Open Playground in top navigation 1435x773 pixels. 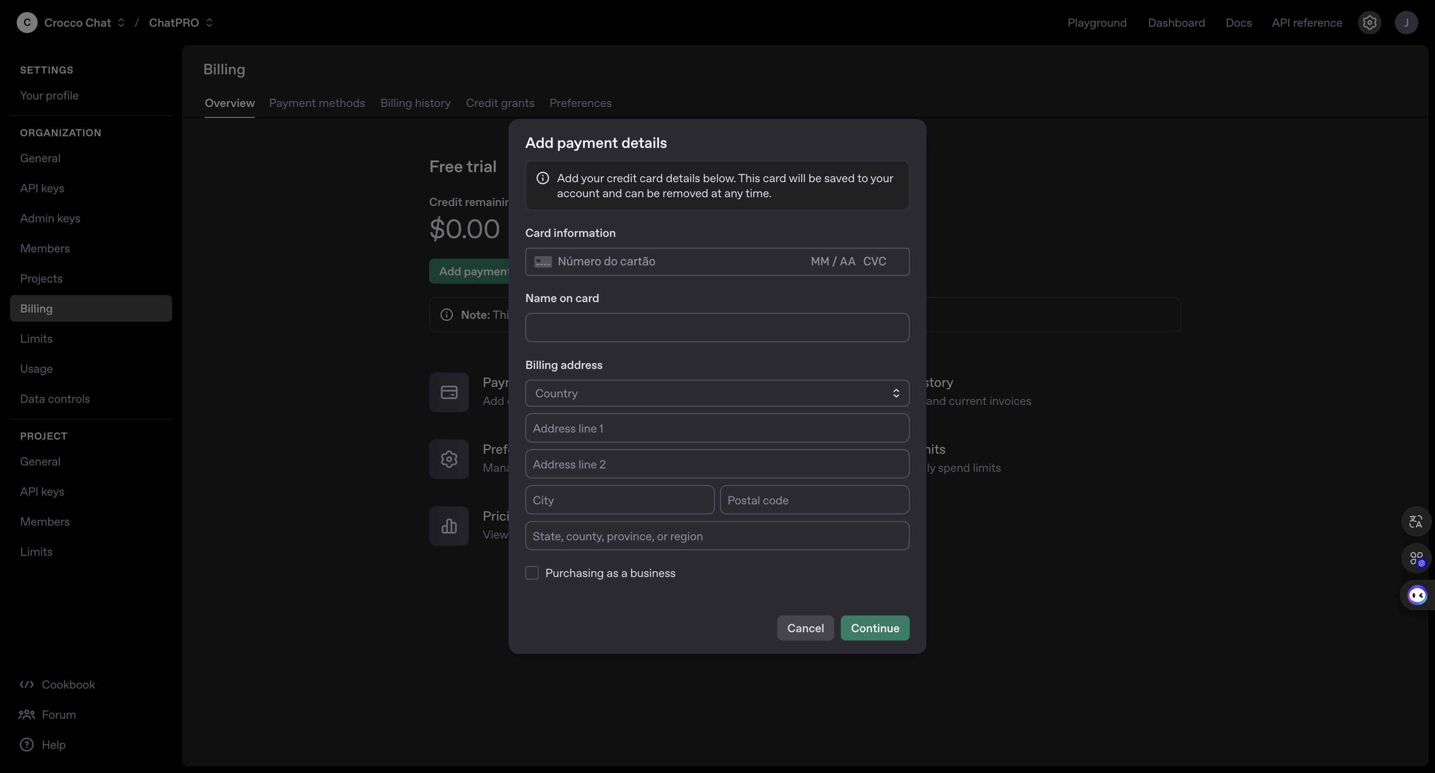click(1097, 23)
